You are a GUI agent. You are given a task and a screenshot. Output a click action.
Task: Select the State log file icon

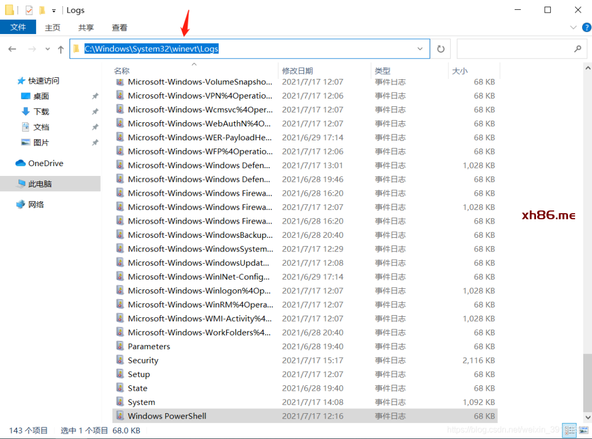pos(119,387)
